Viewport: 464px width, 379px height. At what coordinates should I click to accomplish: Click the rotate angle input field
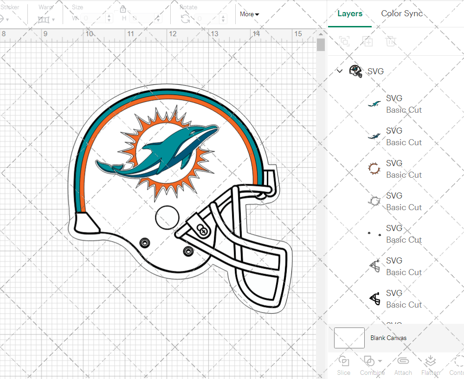(x=205, y=19)
